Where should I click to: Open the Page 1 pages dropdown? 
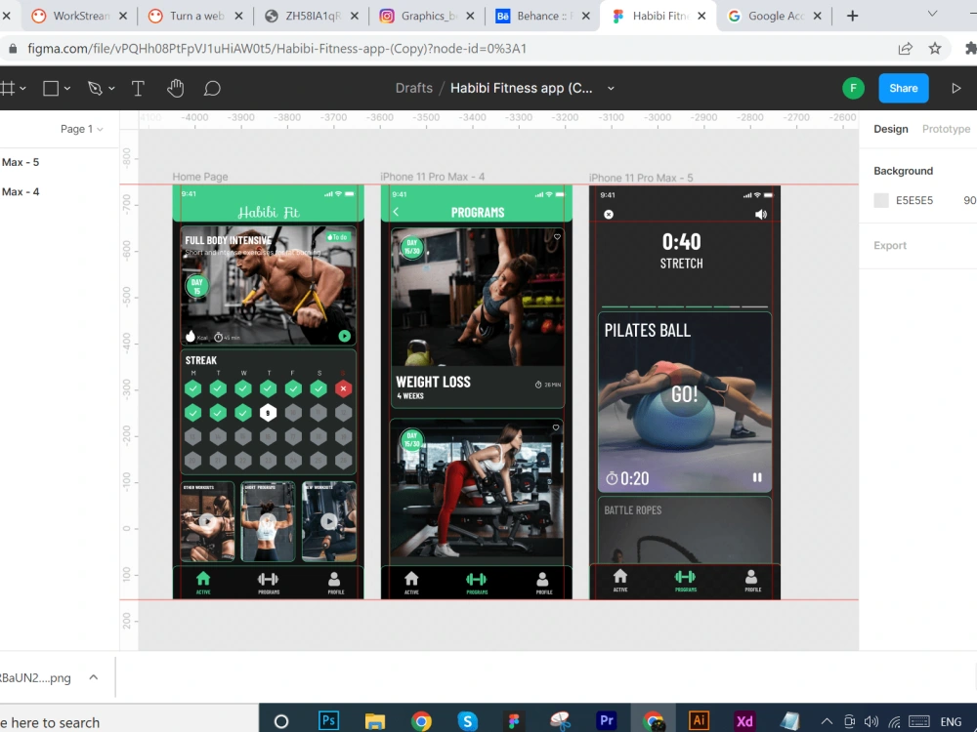[82, 129]
